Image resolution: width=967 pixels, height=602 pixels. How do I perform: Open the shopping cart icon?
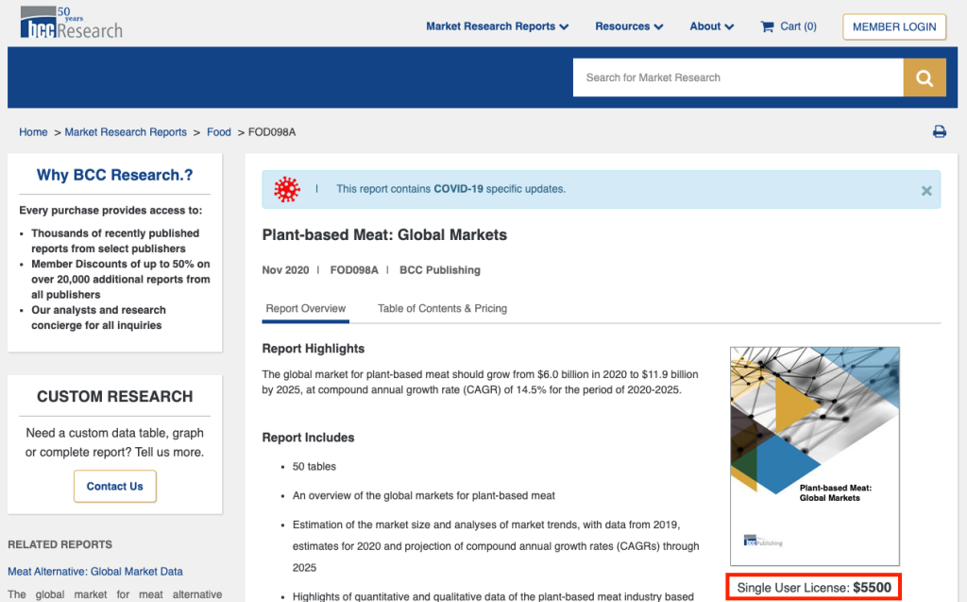767,26
